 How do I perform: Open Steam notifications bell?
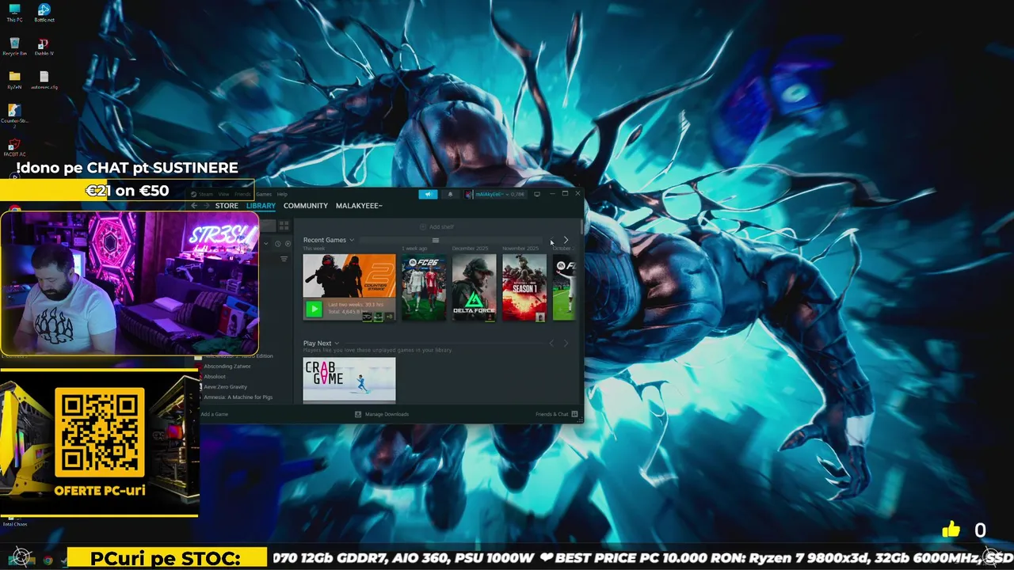point(451,194)
